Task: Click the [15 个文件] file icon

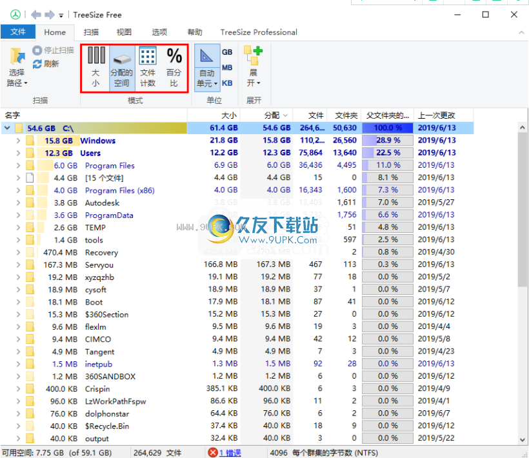Action: [x=30, y=178]
